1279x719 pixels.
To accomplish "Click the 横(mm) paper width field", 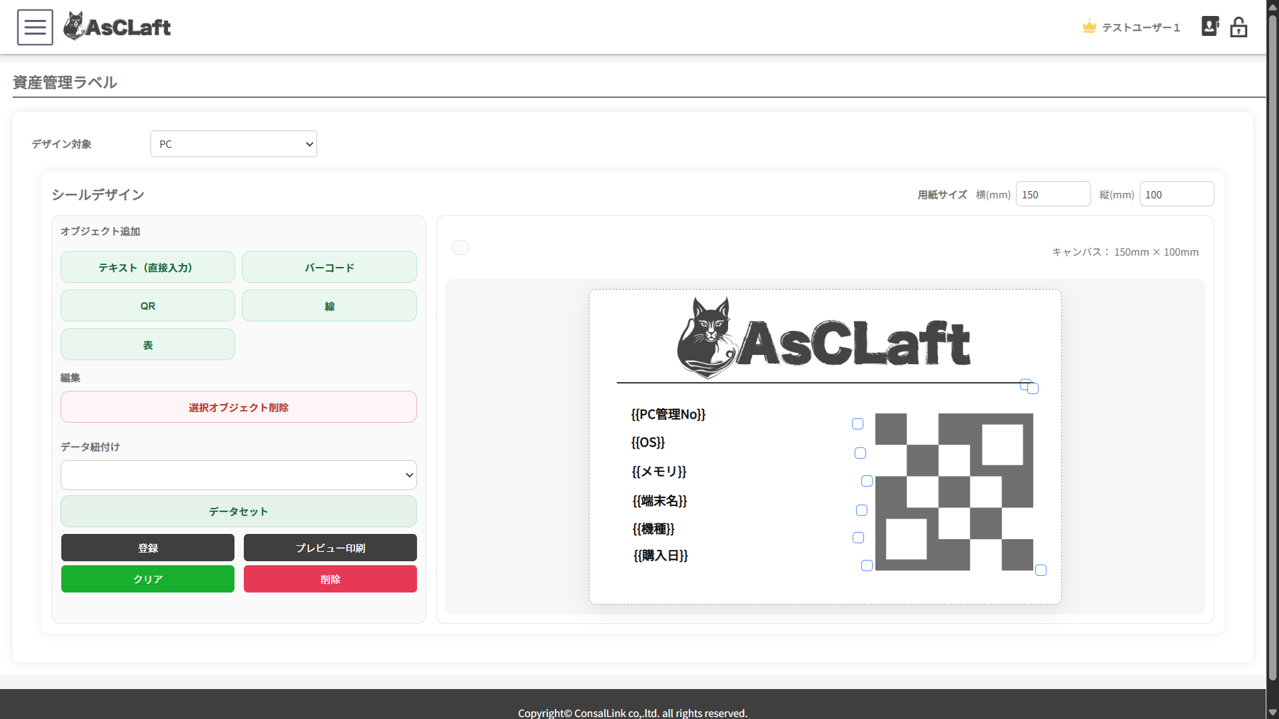I will (x=1053, y=194).
